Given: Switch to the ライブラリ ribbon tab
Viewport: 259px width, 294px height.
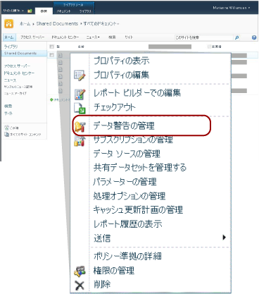Looking at the screenshot, I should click(85, 11).
